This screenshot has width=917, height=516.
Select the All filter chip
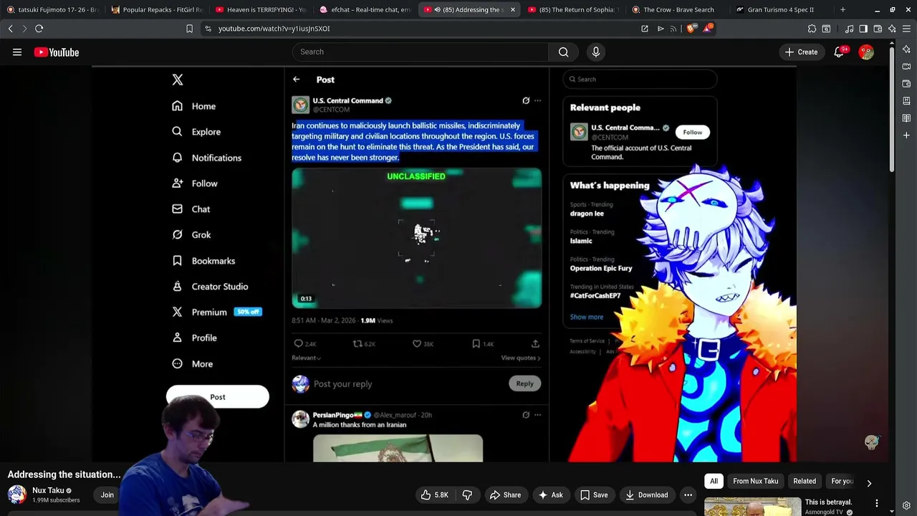point(714,481)
